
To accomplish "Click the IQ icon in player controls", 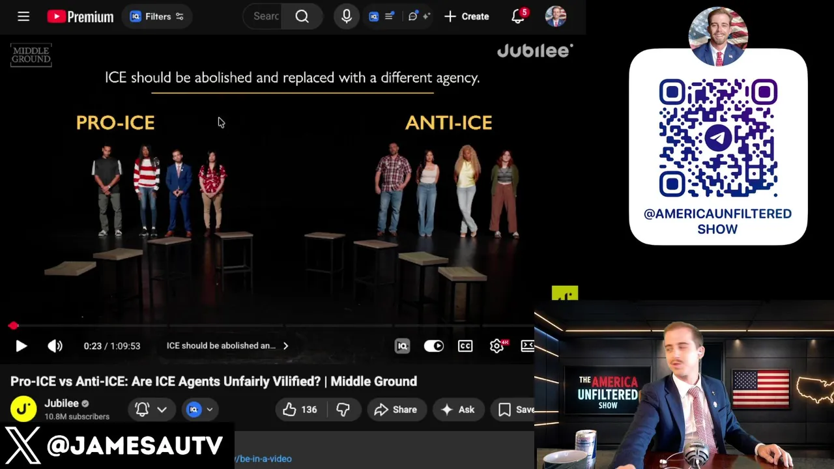I will click(403, 346).
